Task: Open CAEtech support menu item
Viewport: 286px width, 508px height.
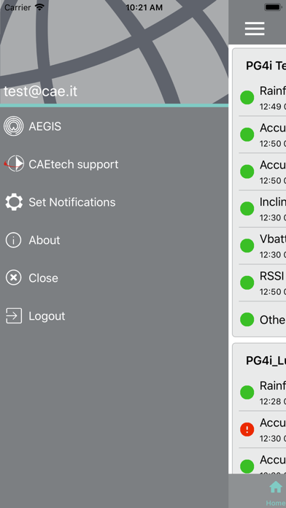Action: click(115, 164)
